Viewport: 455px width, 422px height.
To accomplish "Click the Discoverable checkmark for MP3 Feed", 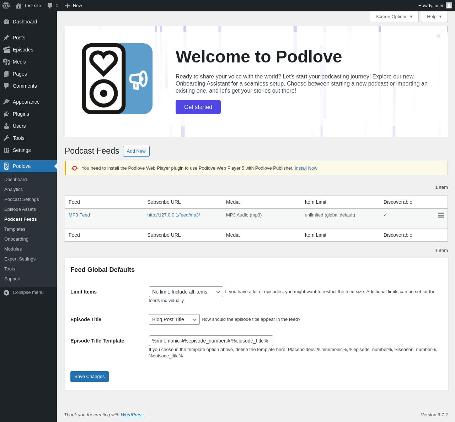I will coord(385,215).
